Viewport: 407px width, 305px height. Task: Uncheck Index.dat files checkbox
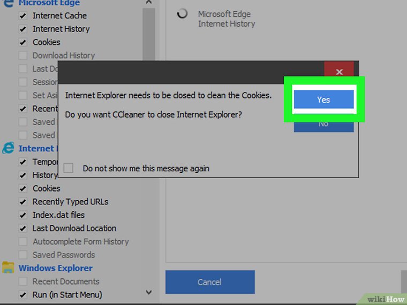click(x=23, y=215)
